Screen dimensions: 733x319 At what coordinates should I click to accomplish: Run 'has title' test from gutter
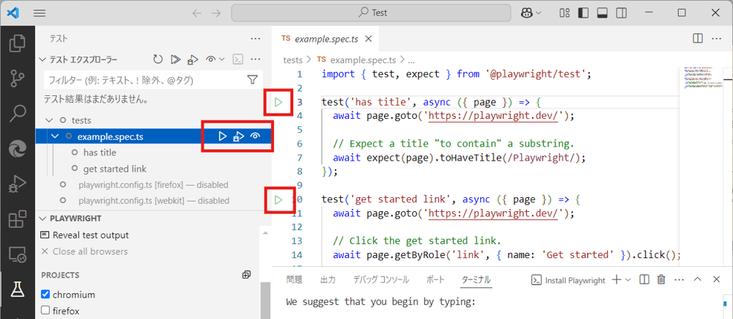coord(279,102)
